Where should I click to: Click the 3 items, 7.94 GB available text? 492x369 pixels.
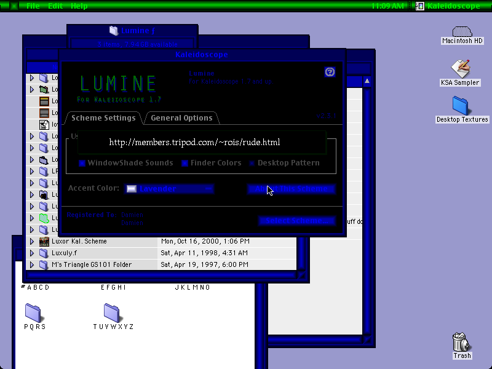(x=137, y=44)
